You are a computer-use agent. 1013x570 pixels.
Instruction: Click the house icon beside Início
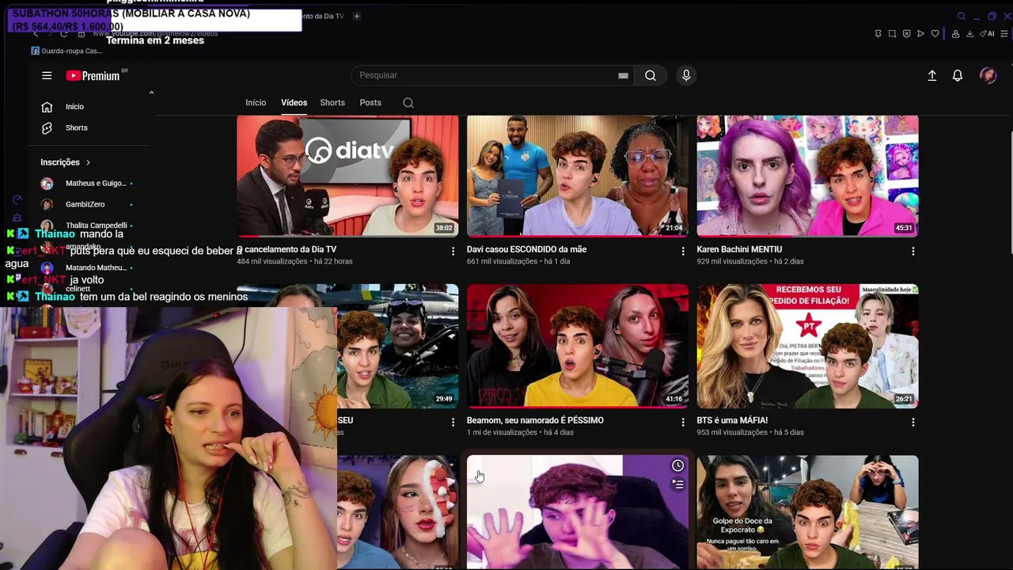[47, 107]
